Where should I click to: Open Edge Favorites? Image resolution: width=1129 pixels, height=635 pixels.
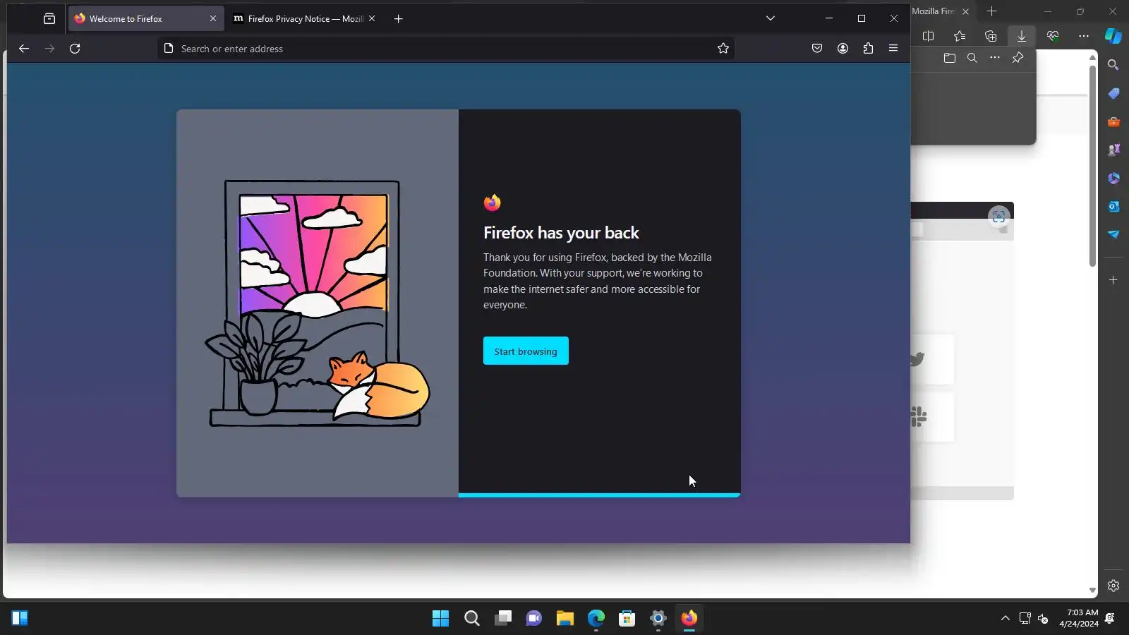pyautogui.click(x=960, y=36)
